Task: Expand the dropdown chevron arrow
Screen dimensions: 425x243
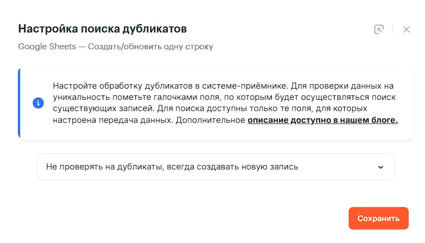Action: (x=381, y=167)
